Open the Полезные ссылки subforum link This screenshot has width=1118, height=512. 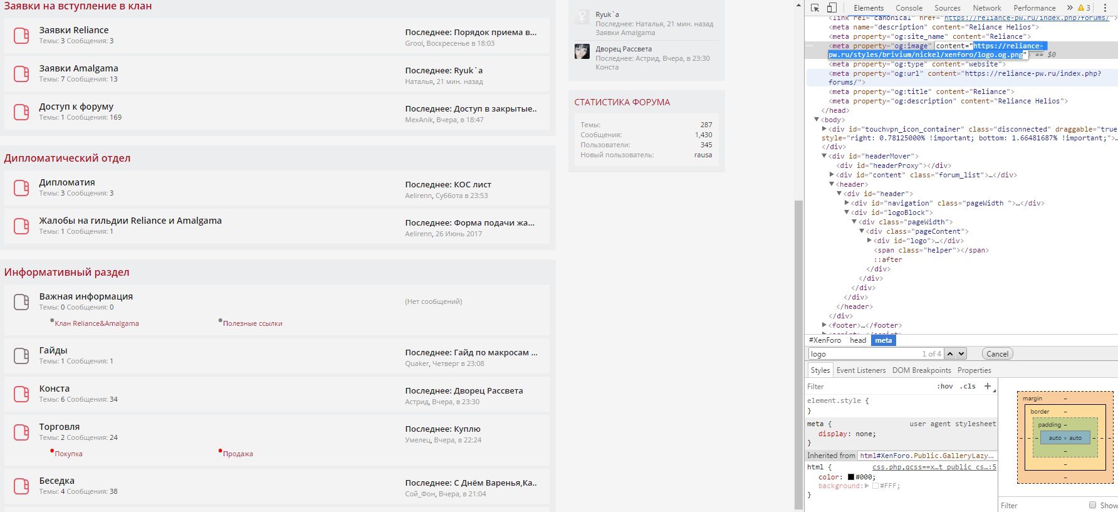coord(253,323)
